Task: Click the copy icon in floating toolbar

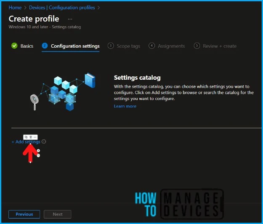Action: [26, 137]
